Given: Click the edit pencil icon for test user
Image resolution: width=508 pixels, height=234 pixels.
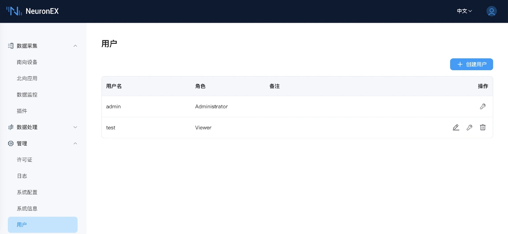Looking at the screenshot, I should click(x=456, y=128).
